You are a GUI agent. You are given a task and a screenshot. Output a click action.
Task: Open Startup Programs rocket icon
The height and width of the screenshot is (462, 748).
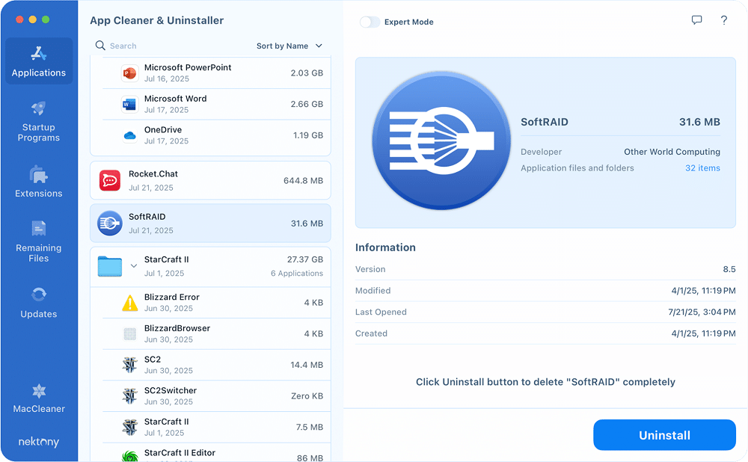point(39,108)
